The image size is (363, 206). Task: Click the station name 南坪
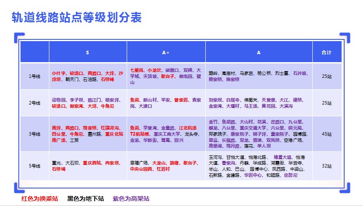click(56, 128)
